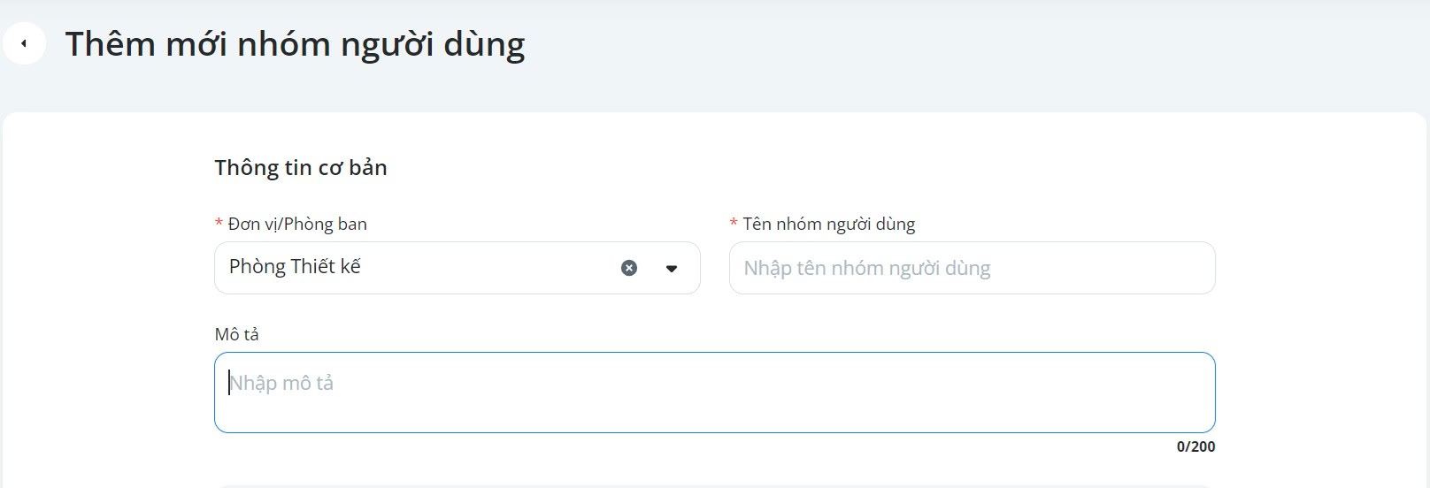Click the Thông tin cơ bản heading
Screen dimensions: 1430x488
click(301, 167)
